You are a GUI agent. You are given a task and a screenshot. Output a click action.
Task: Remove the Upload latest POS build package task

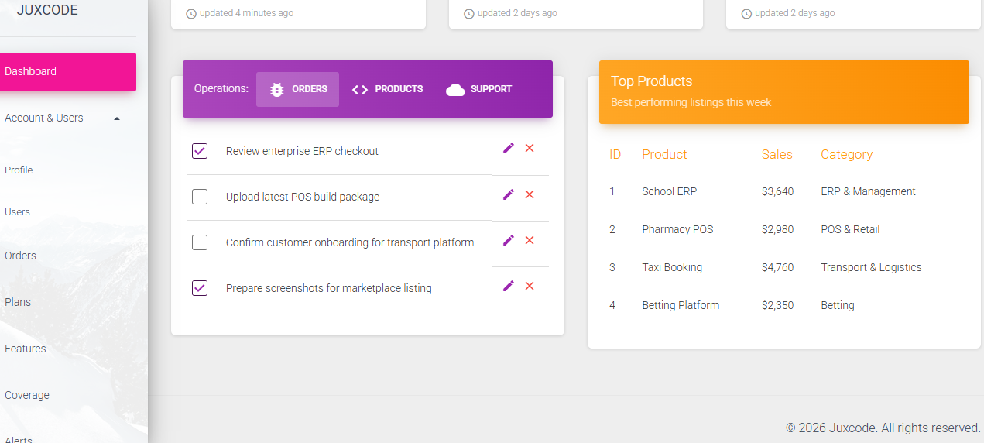click(530, 194)
